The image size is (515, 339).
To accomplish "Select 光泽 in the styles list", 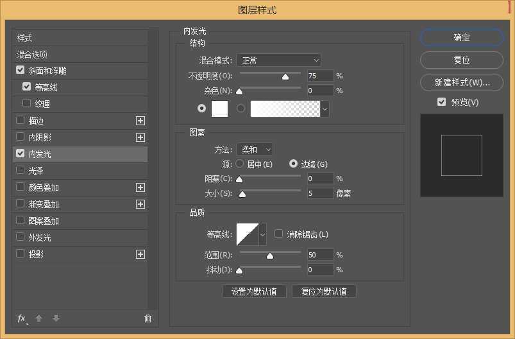I will point(35,171).
